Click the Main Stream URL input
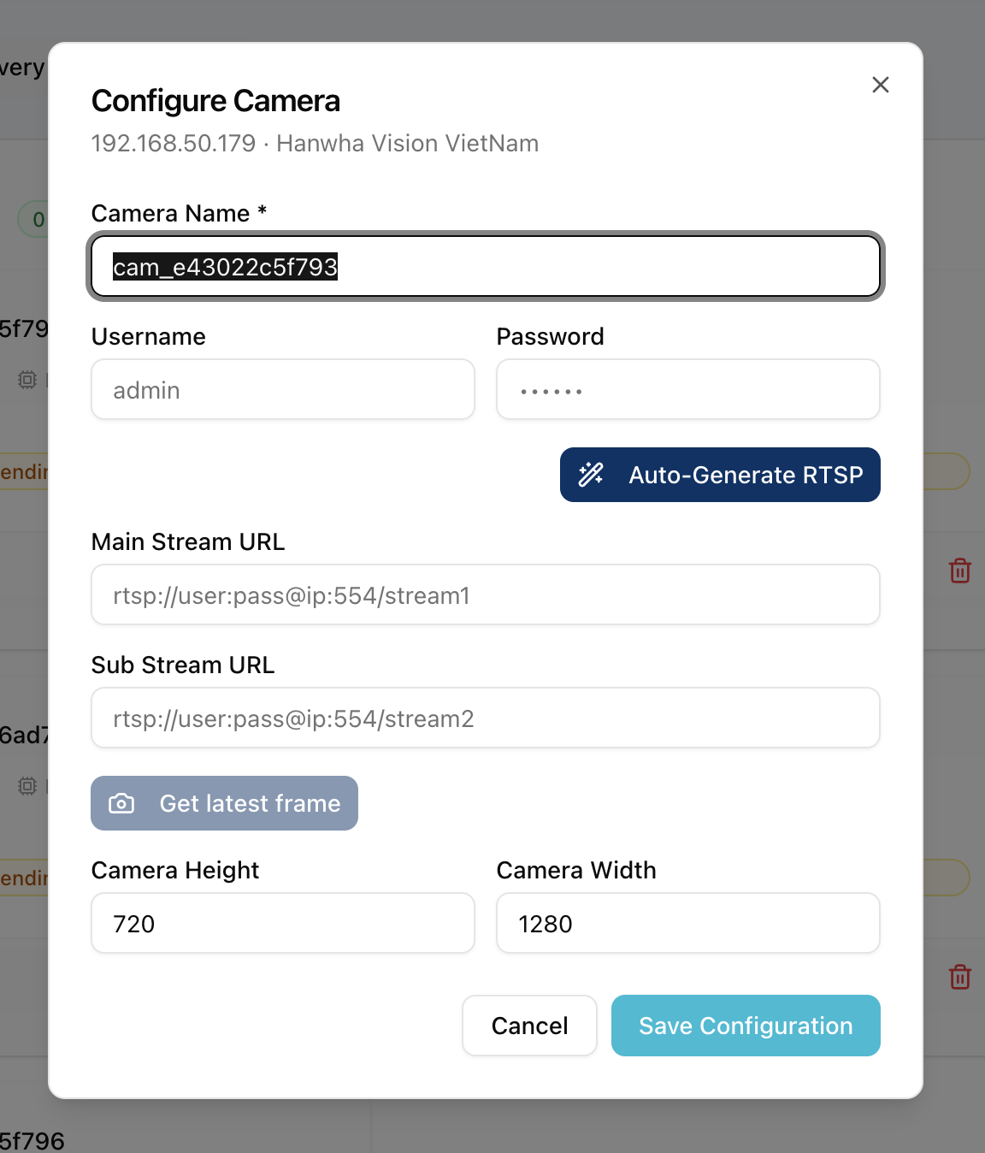The image size is (985, 1153). click(485, 594)
